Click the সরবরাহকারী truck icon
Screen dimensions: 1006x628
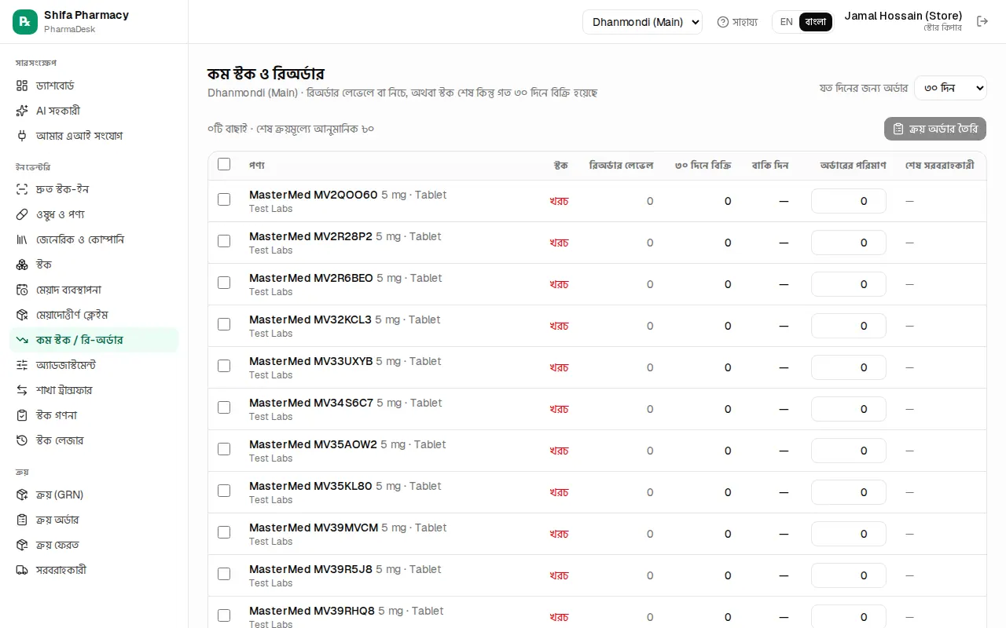pyautogui.click(x=22, y=570)
